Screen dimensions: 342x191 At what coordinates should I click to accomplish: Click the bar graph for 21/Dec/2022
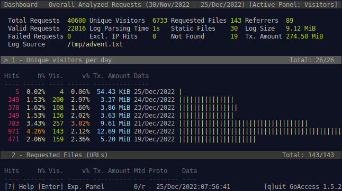pyautogui.click(x=244, y=123)
